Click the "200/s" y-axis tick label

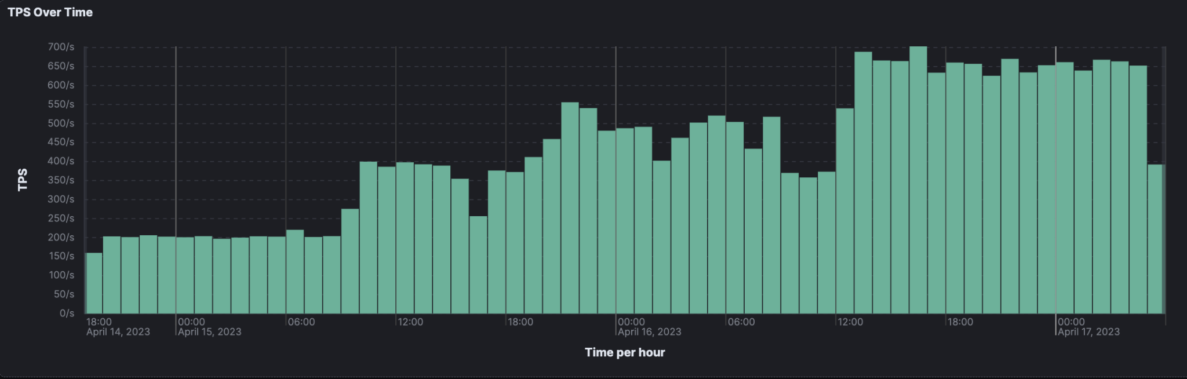pyautogui.click(x=61, y=237)
